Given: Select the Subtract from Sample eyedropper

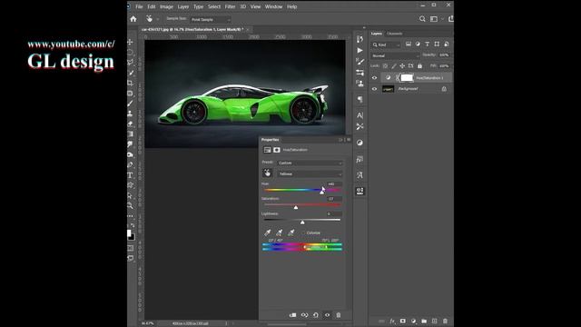Looking at the screenshot, I should pos(290,233).
